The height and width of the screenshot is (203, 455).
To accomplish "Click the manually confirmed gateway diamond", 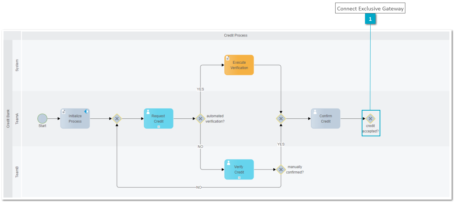I will click(281, 169).
